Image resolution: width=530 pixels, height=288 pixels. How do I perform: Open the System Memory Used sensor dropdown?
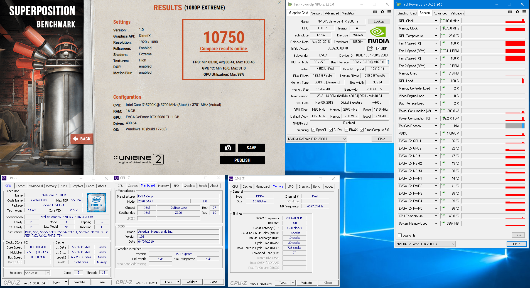click(x=436, y=224)
